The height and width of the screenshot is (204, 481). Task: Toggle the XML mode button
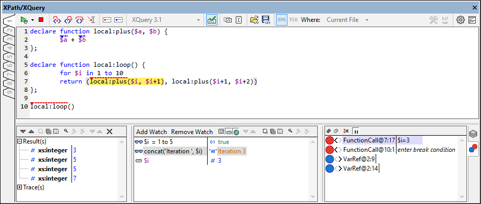click(282, 20)
